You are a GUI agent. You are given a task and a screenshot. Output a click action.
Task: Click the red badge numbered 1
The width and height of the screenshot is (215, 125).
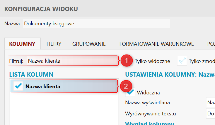[x=126, y=61]
